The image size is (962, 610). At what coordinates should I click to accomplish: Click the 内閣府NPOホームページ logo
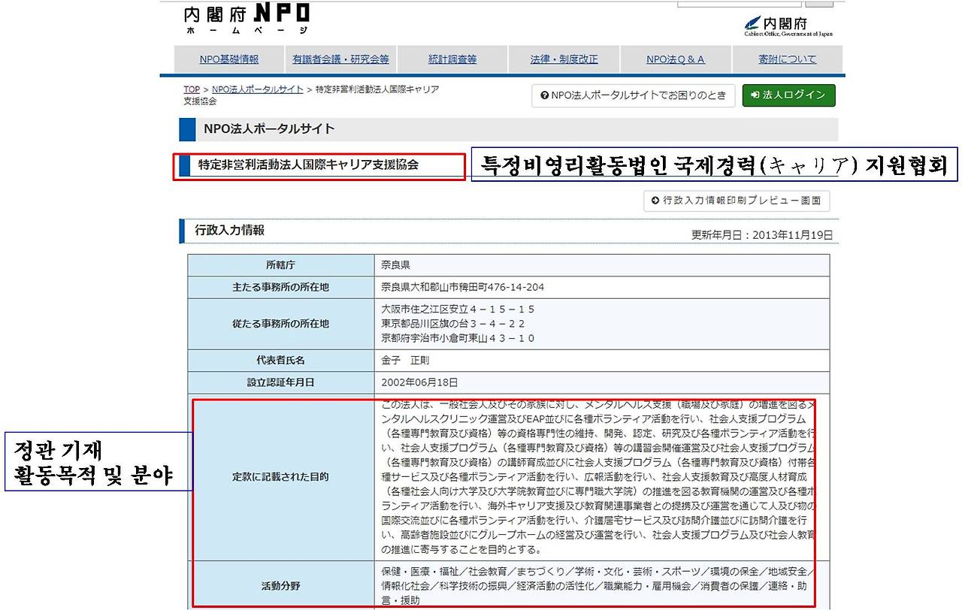click(x=247, y=20)
